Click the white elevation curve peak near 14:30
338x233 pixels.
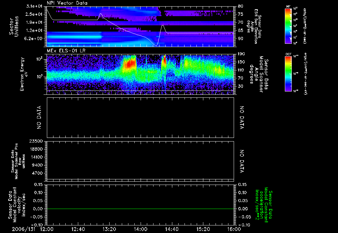[x=162, y=26]
